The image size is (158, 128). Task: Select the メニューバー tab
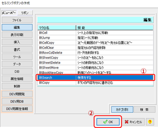pos(9,13)
